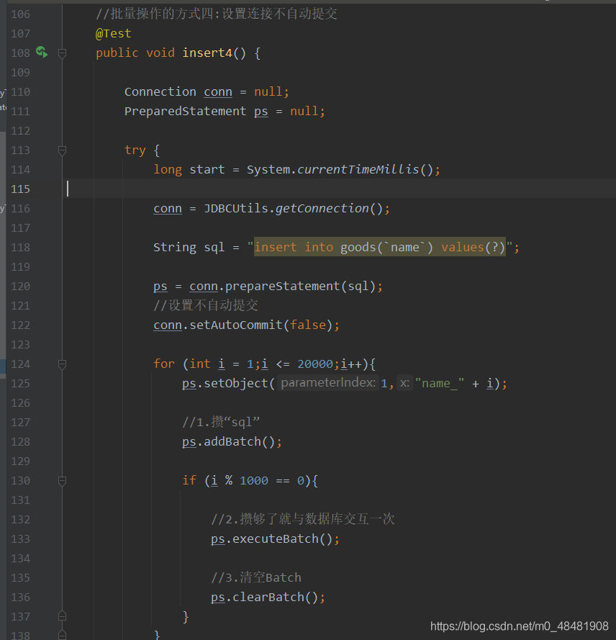616x640 pixels.
Task: Click the prepareStatement method call
Action: tap(283, 286)
